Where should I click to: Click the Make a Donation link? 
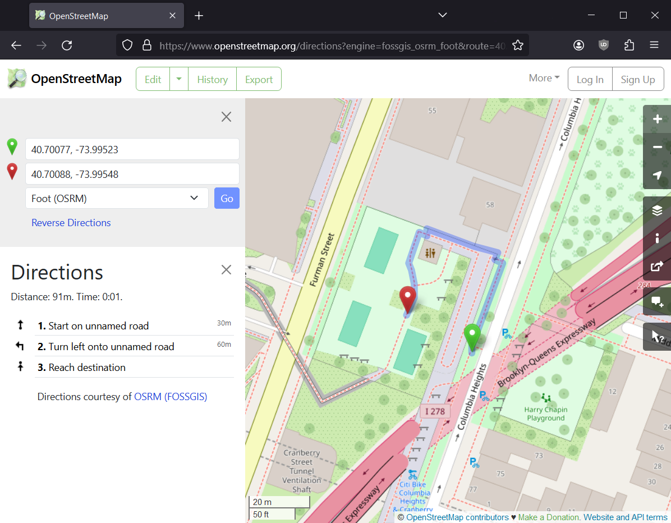549,517
